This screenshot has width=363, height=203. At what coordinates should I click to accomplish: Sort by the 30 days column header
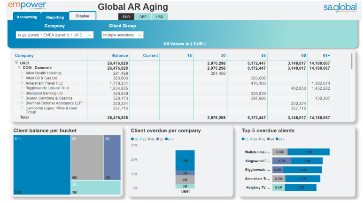coord(223,55)
